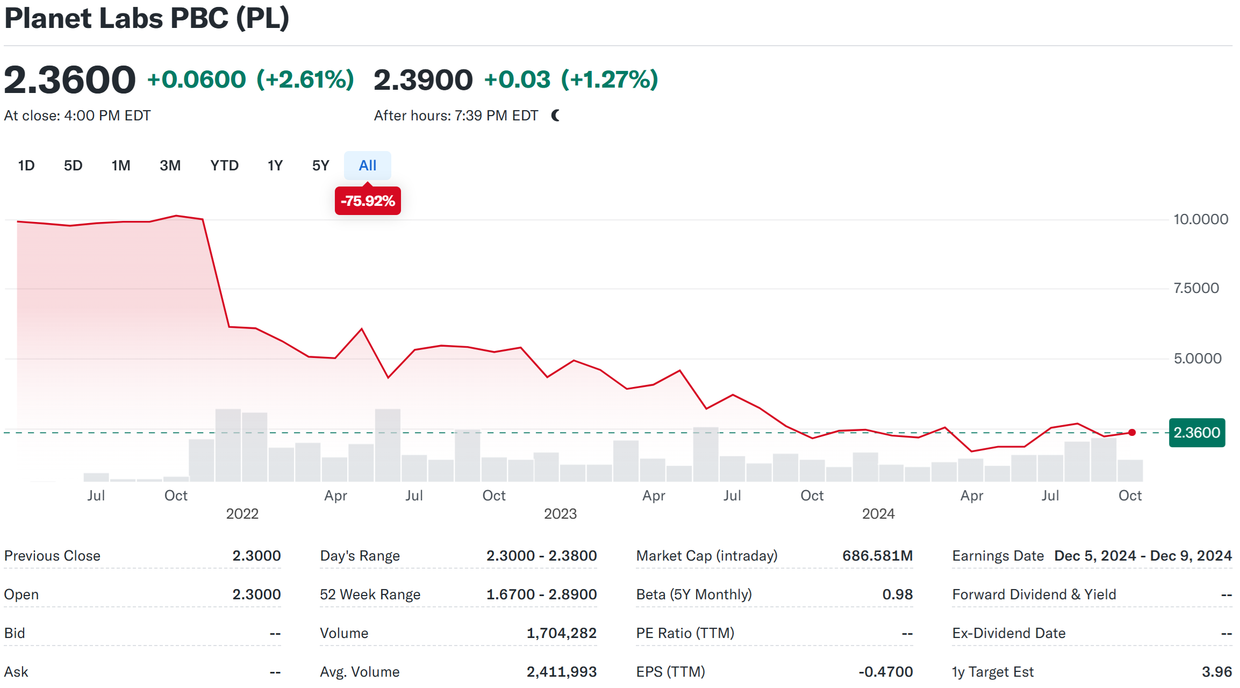Click the PE Ratio (TTM) label

tap(685, 633)
